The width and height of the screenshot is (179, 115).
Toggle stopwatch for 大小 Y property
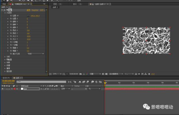[x=11, y=39]
